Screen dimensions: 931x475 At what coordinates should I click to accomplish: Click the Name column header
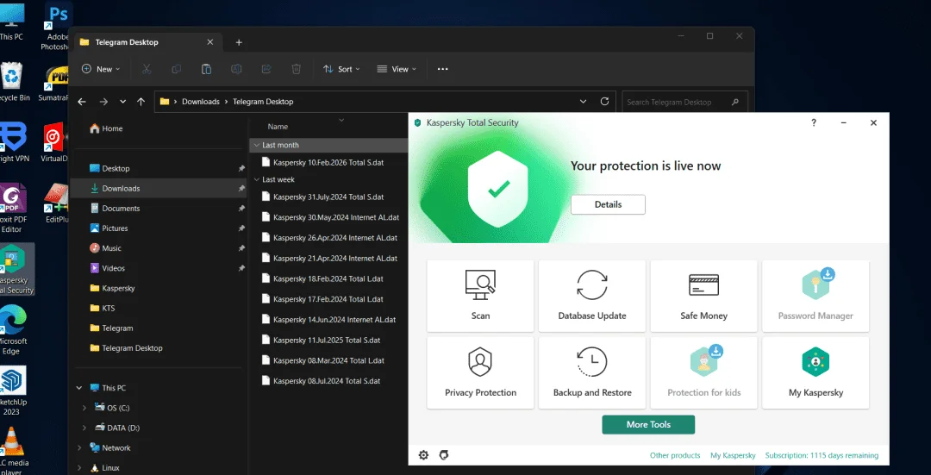278,127
